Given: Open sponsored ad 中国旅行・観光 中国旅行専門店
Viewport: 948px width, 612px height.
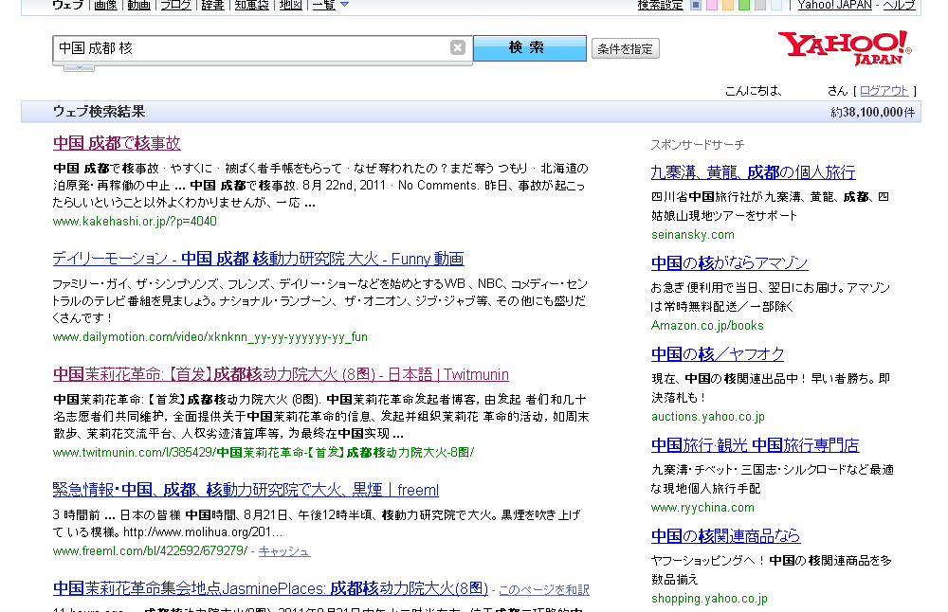Looking at the screenshot, I should point(756,445).
